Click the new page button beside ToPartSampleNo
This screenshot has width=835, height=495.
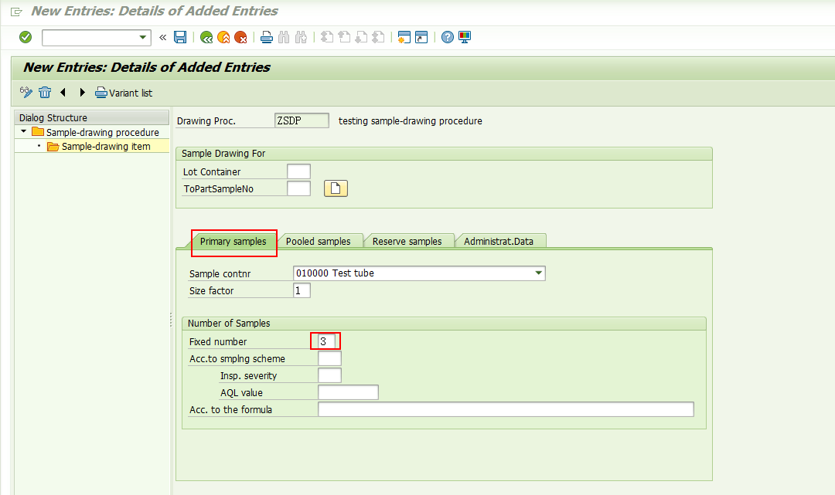(336, 188)
